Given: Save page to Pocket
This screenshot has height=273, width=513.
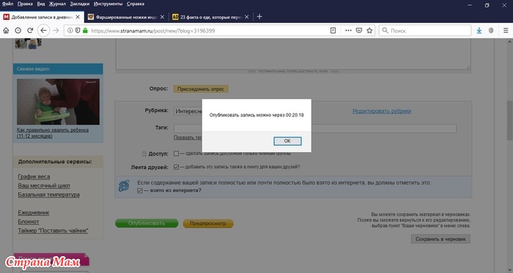Looking at the screenshot, I should click(x=359, y=30).
